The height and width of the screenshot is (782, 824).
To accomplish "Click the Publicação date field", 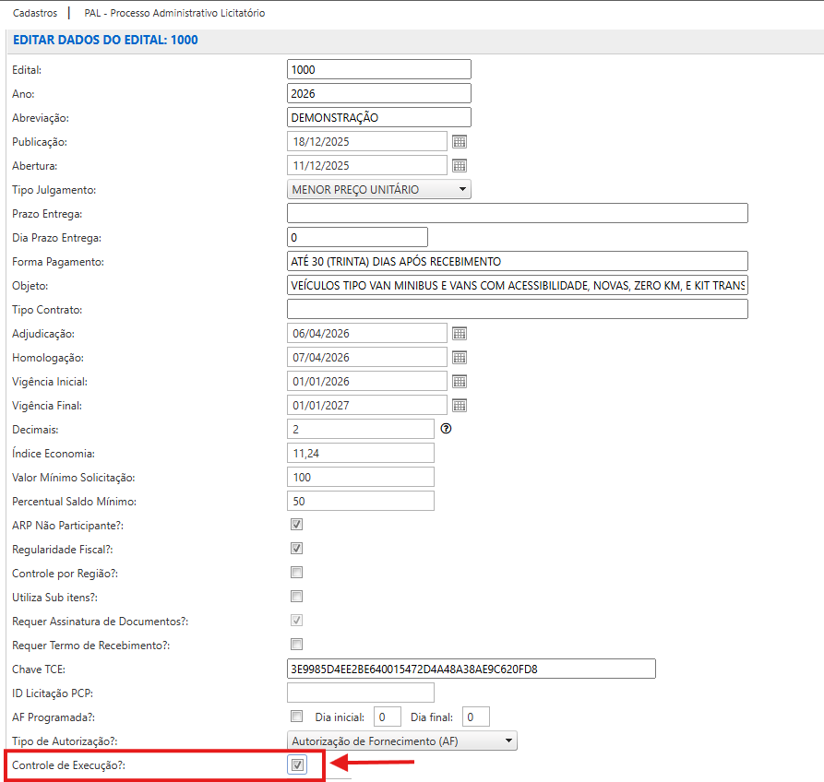I will pos(367,142).
